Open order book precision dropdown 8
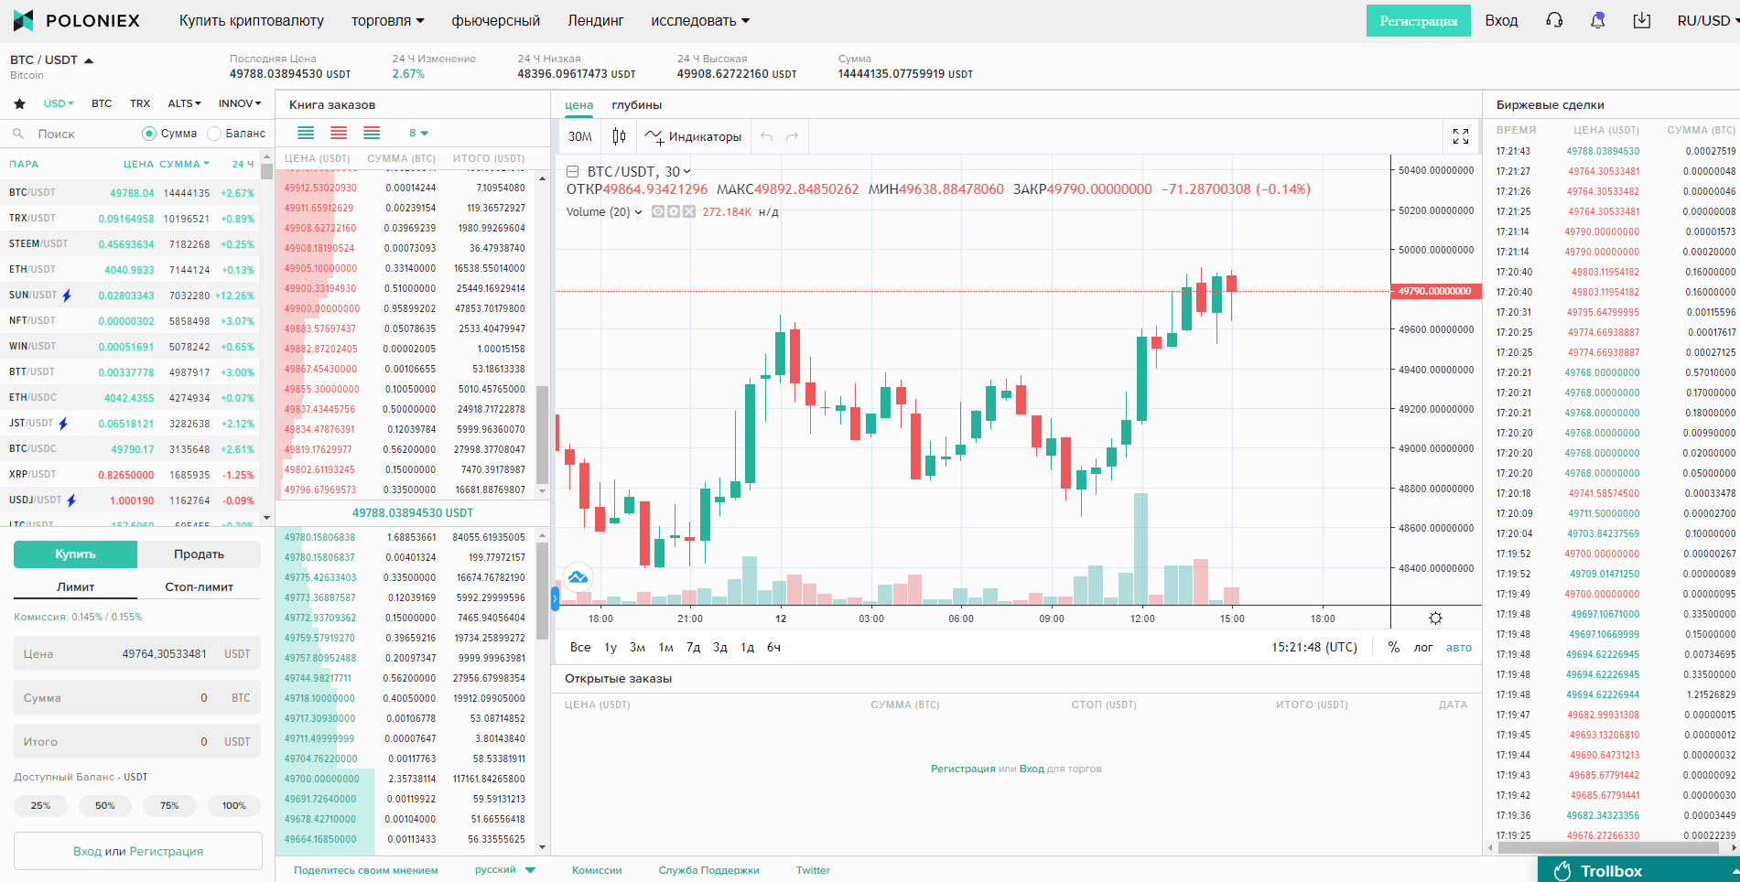1740x882 pixels. click(x=418, y=134)
